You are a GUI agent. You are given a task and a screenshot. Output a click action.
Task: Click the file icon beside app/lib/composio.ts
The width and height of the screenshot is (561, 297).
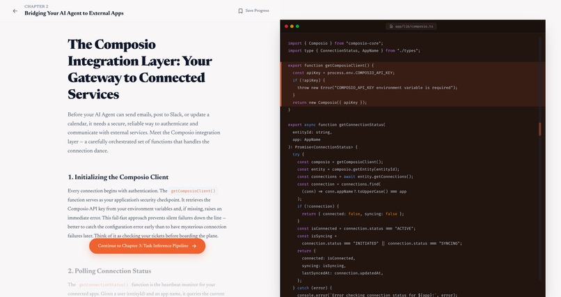[x=391, y=26]
